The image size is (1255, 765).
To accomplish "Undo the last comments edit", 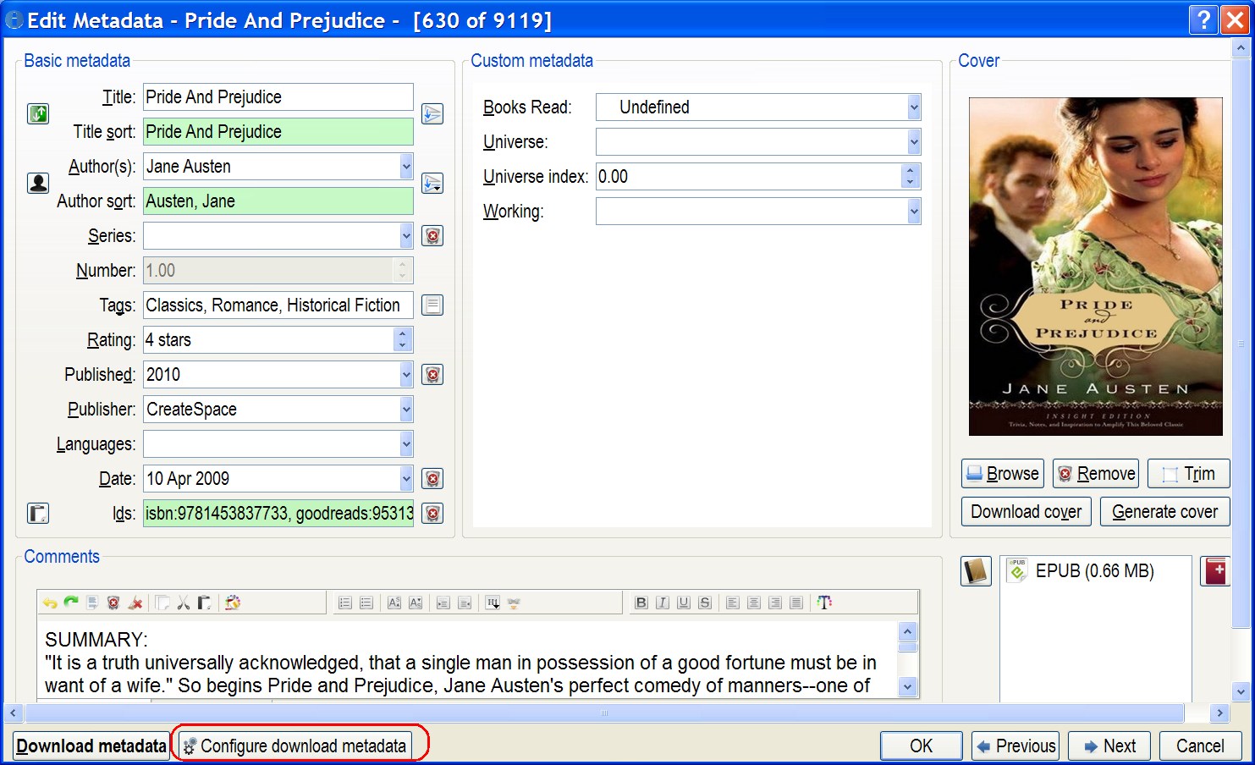I will (x=50, y=603).
